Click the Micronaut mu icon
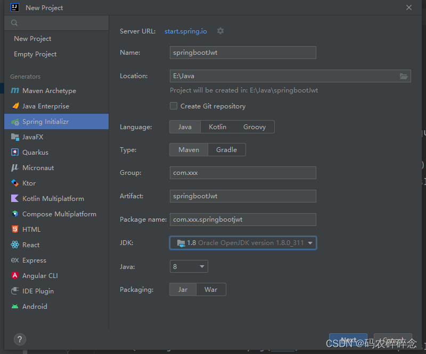This screenshot has width=426, height=354. pyautogui.click(x=15, y=167)
